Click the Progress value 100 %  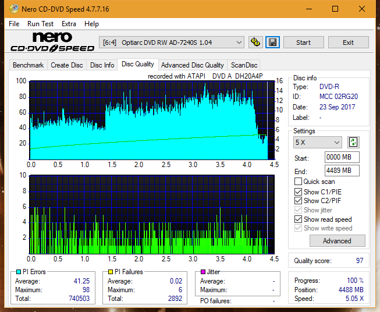(x=356, y=281)
